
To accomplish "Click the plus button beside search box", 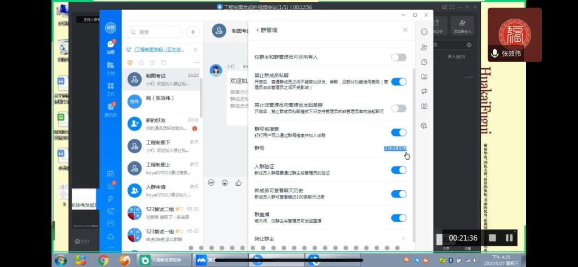I will (x=193, y=32).
